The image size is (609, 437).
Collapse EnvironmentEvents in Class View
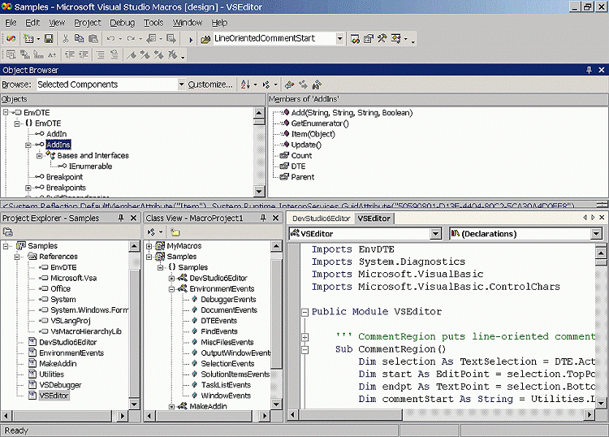[171, 289]
